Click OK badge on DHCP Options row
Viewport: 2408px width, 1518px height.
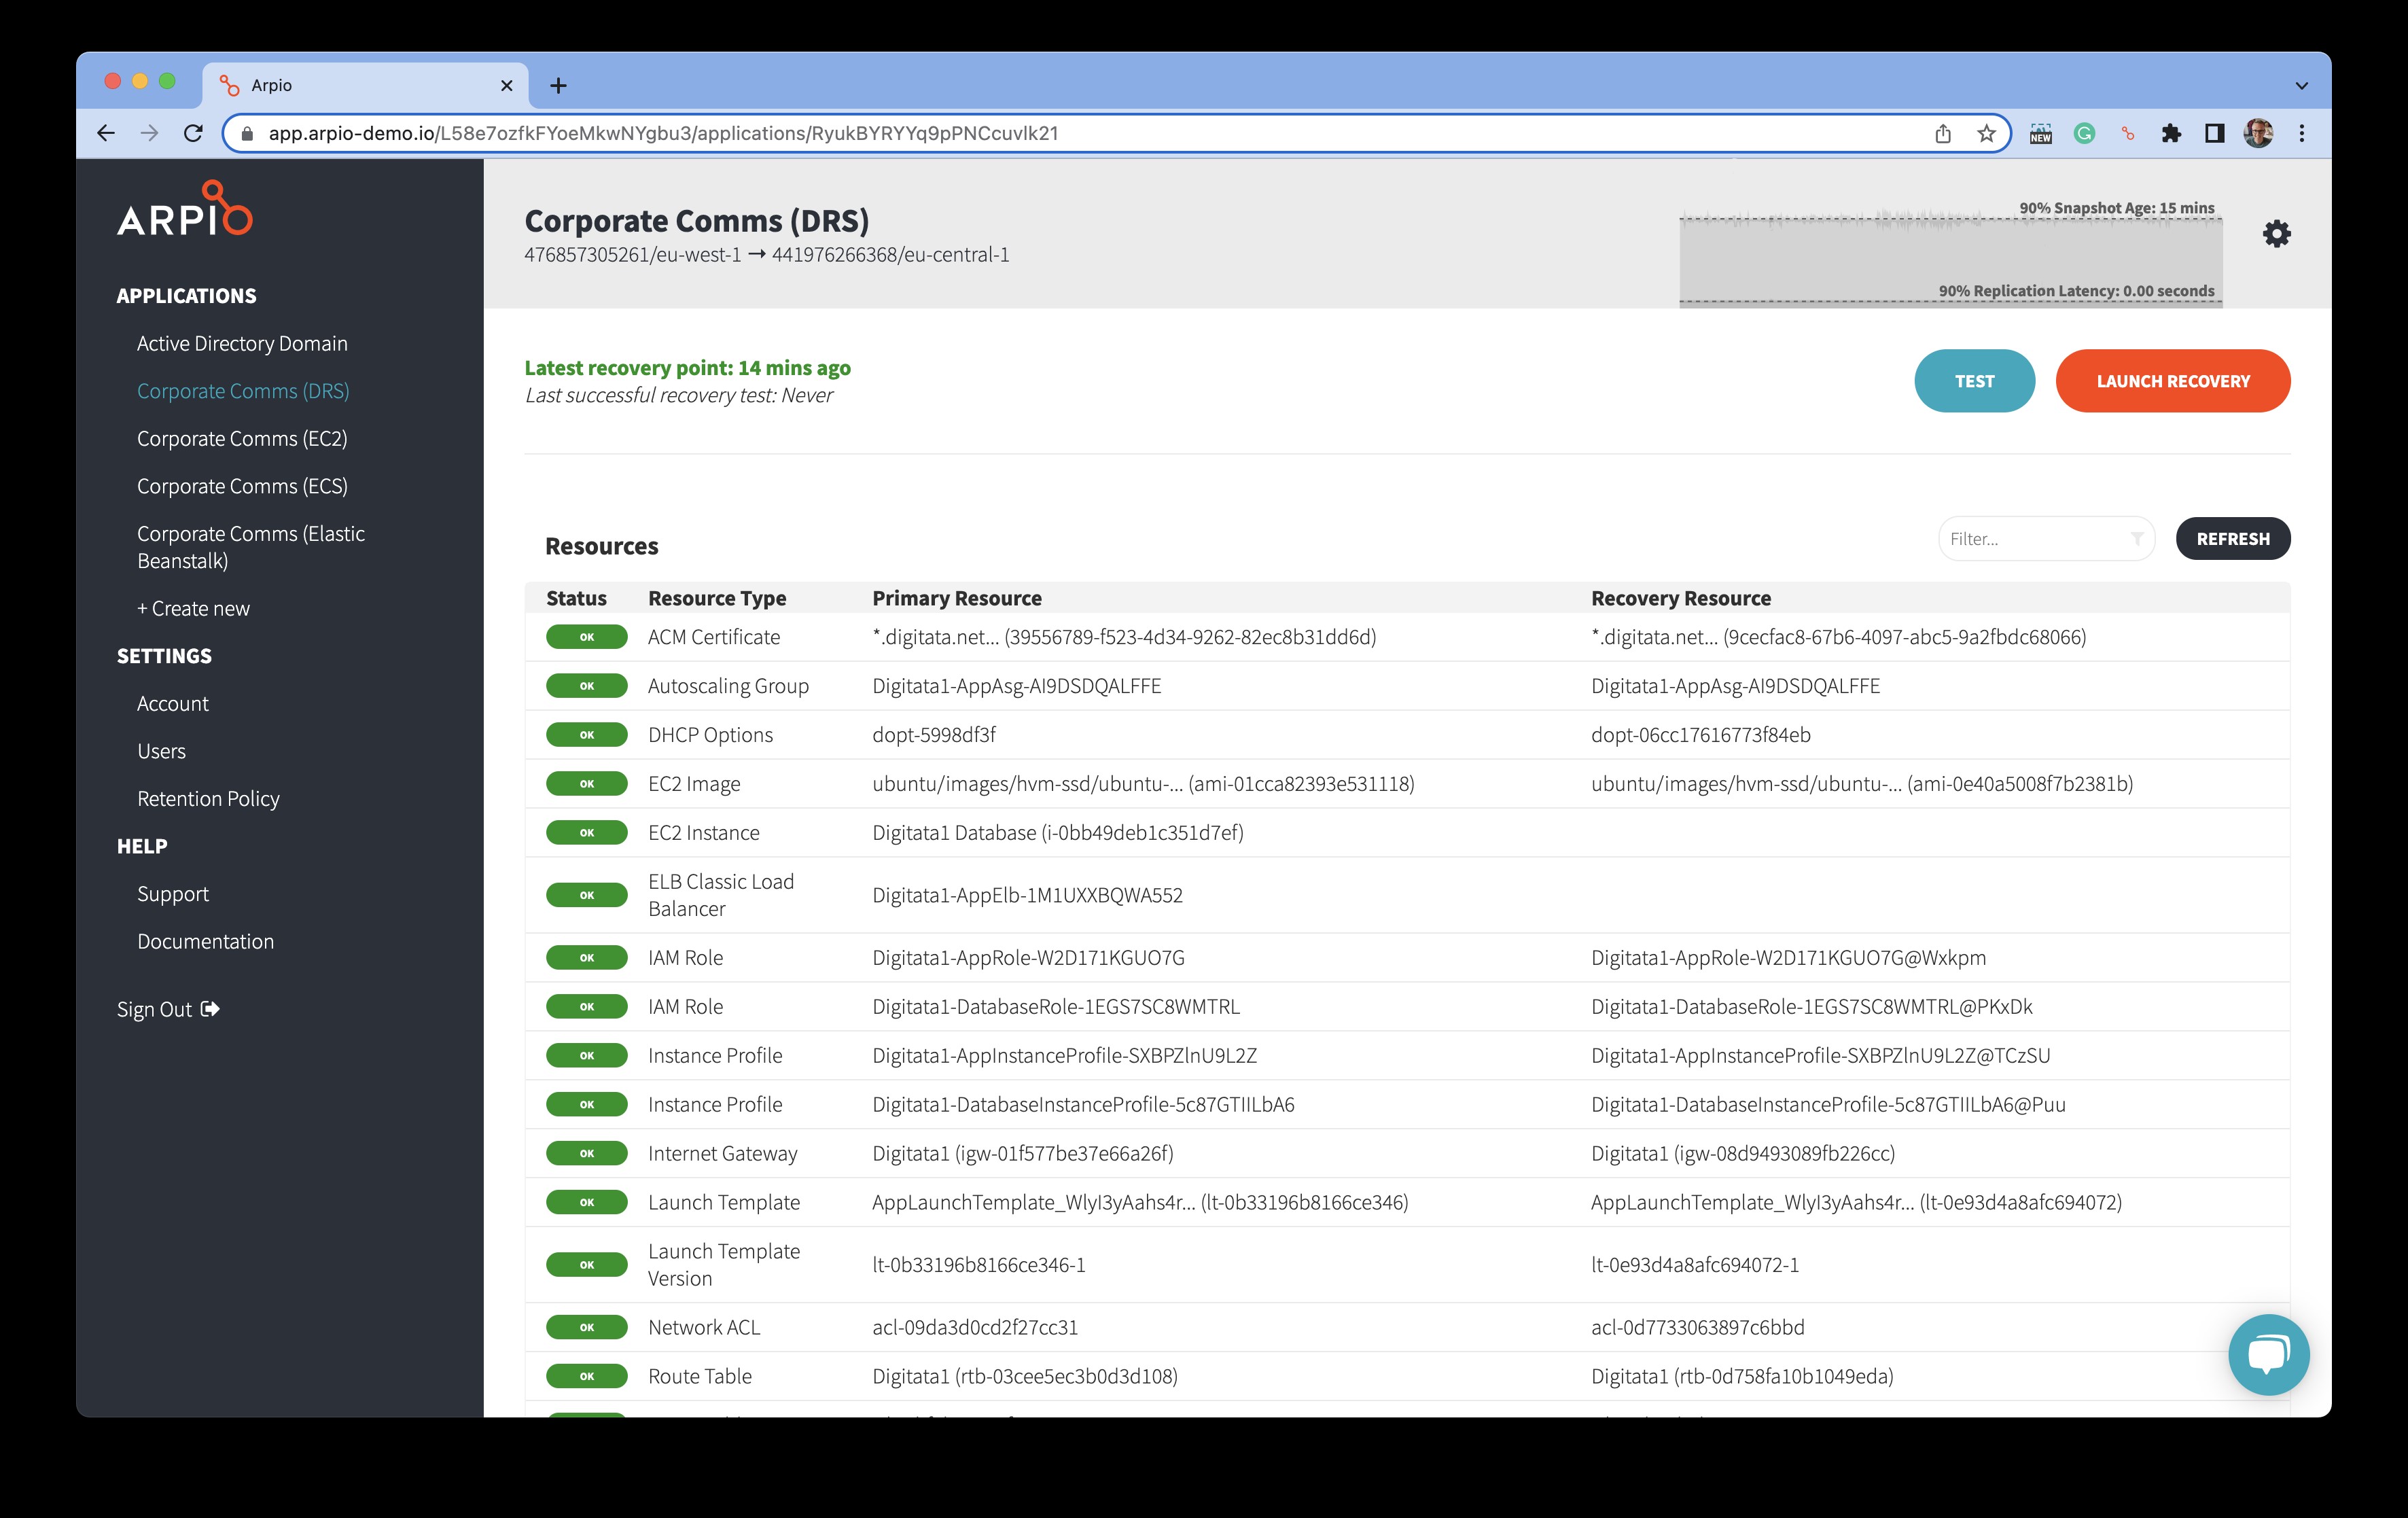pyautogui.click(x=587, y=735)
